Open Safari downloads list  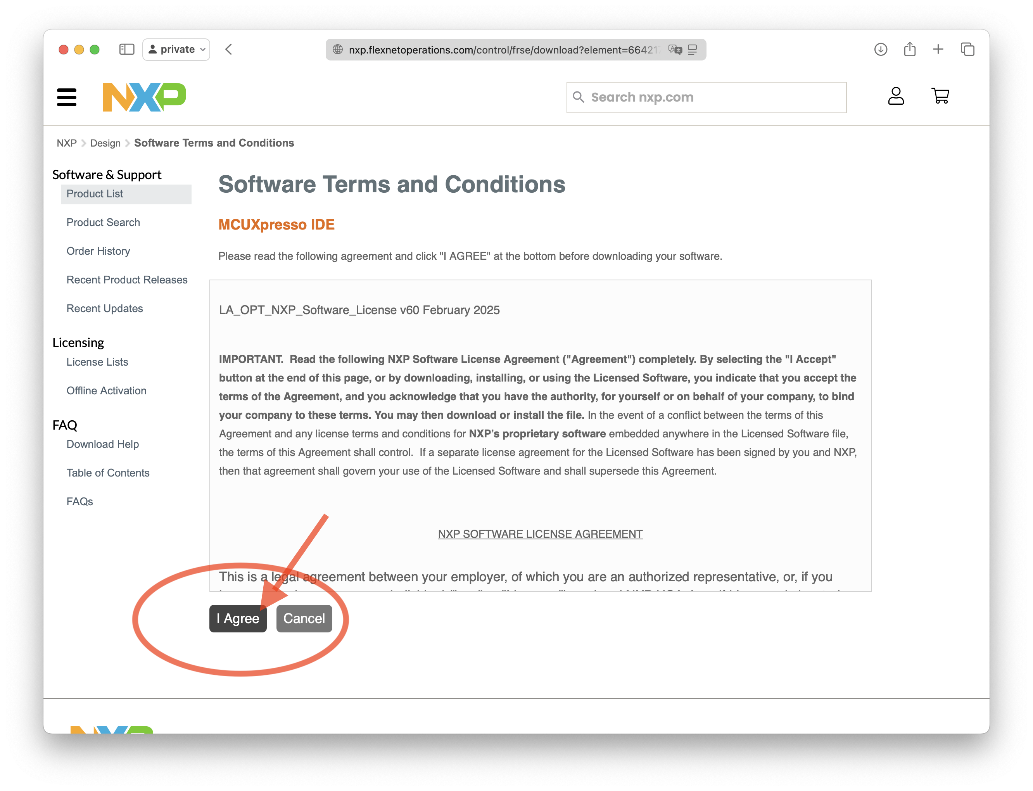pos(880,49)
